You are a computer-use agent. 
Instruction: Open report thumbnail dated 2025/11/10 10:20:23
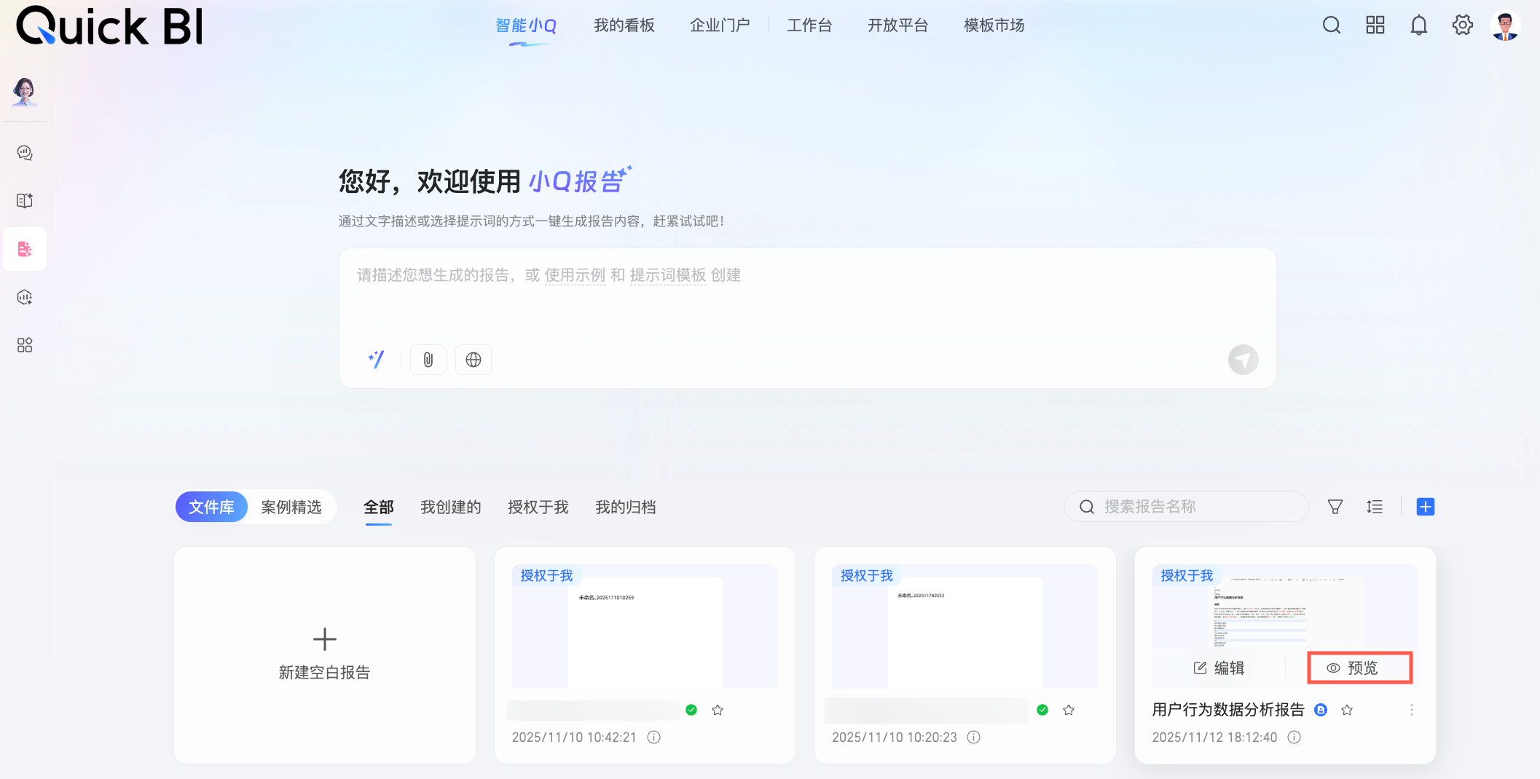tap(965, 626)
